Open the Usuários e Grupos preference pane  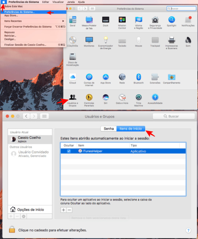click(73, 100)
